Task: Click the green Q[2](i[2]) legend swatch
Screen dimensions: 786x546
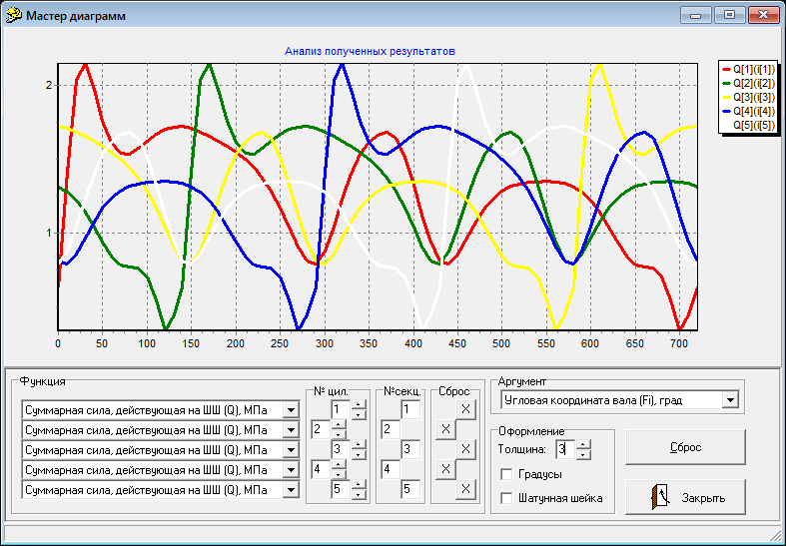Action: click(726, 83)
